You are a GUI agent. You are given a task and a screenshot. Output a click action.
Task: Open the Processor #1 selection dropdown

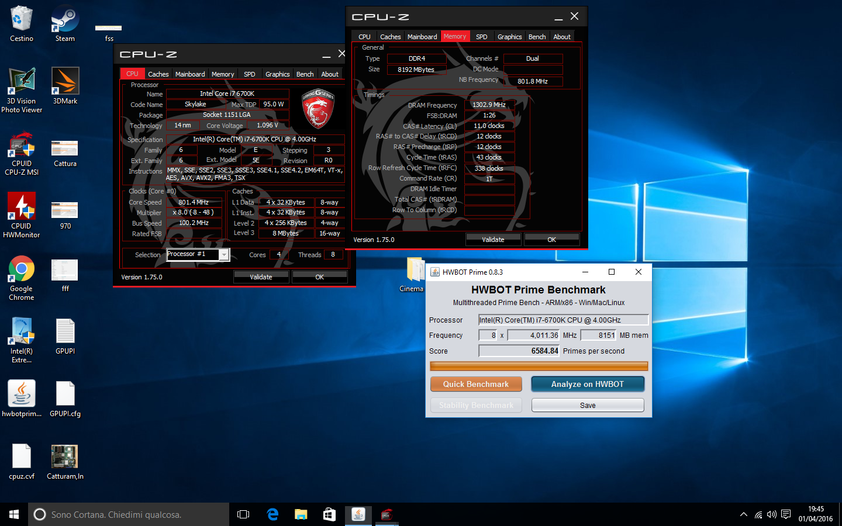click(x=198, y=254)
